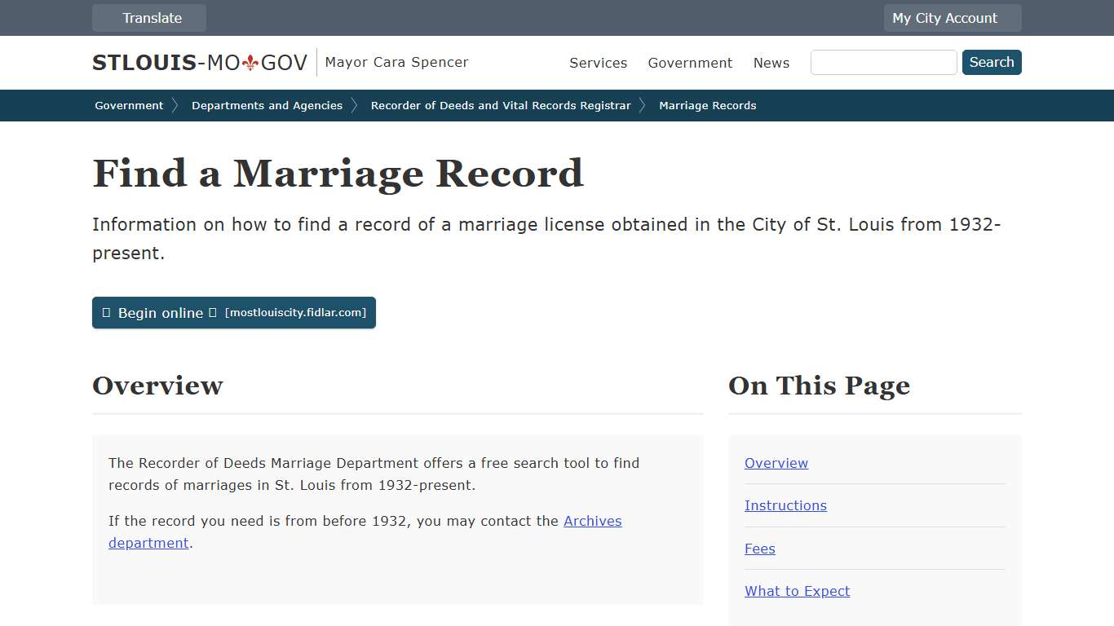Click Mayor Cara Spencer
This screenshot has height=626, width=1114.
point(396,62)
